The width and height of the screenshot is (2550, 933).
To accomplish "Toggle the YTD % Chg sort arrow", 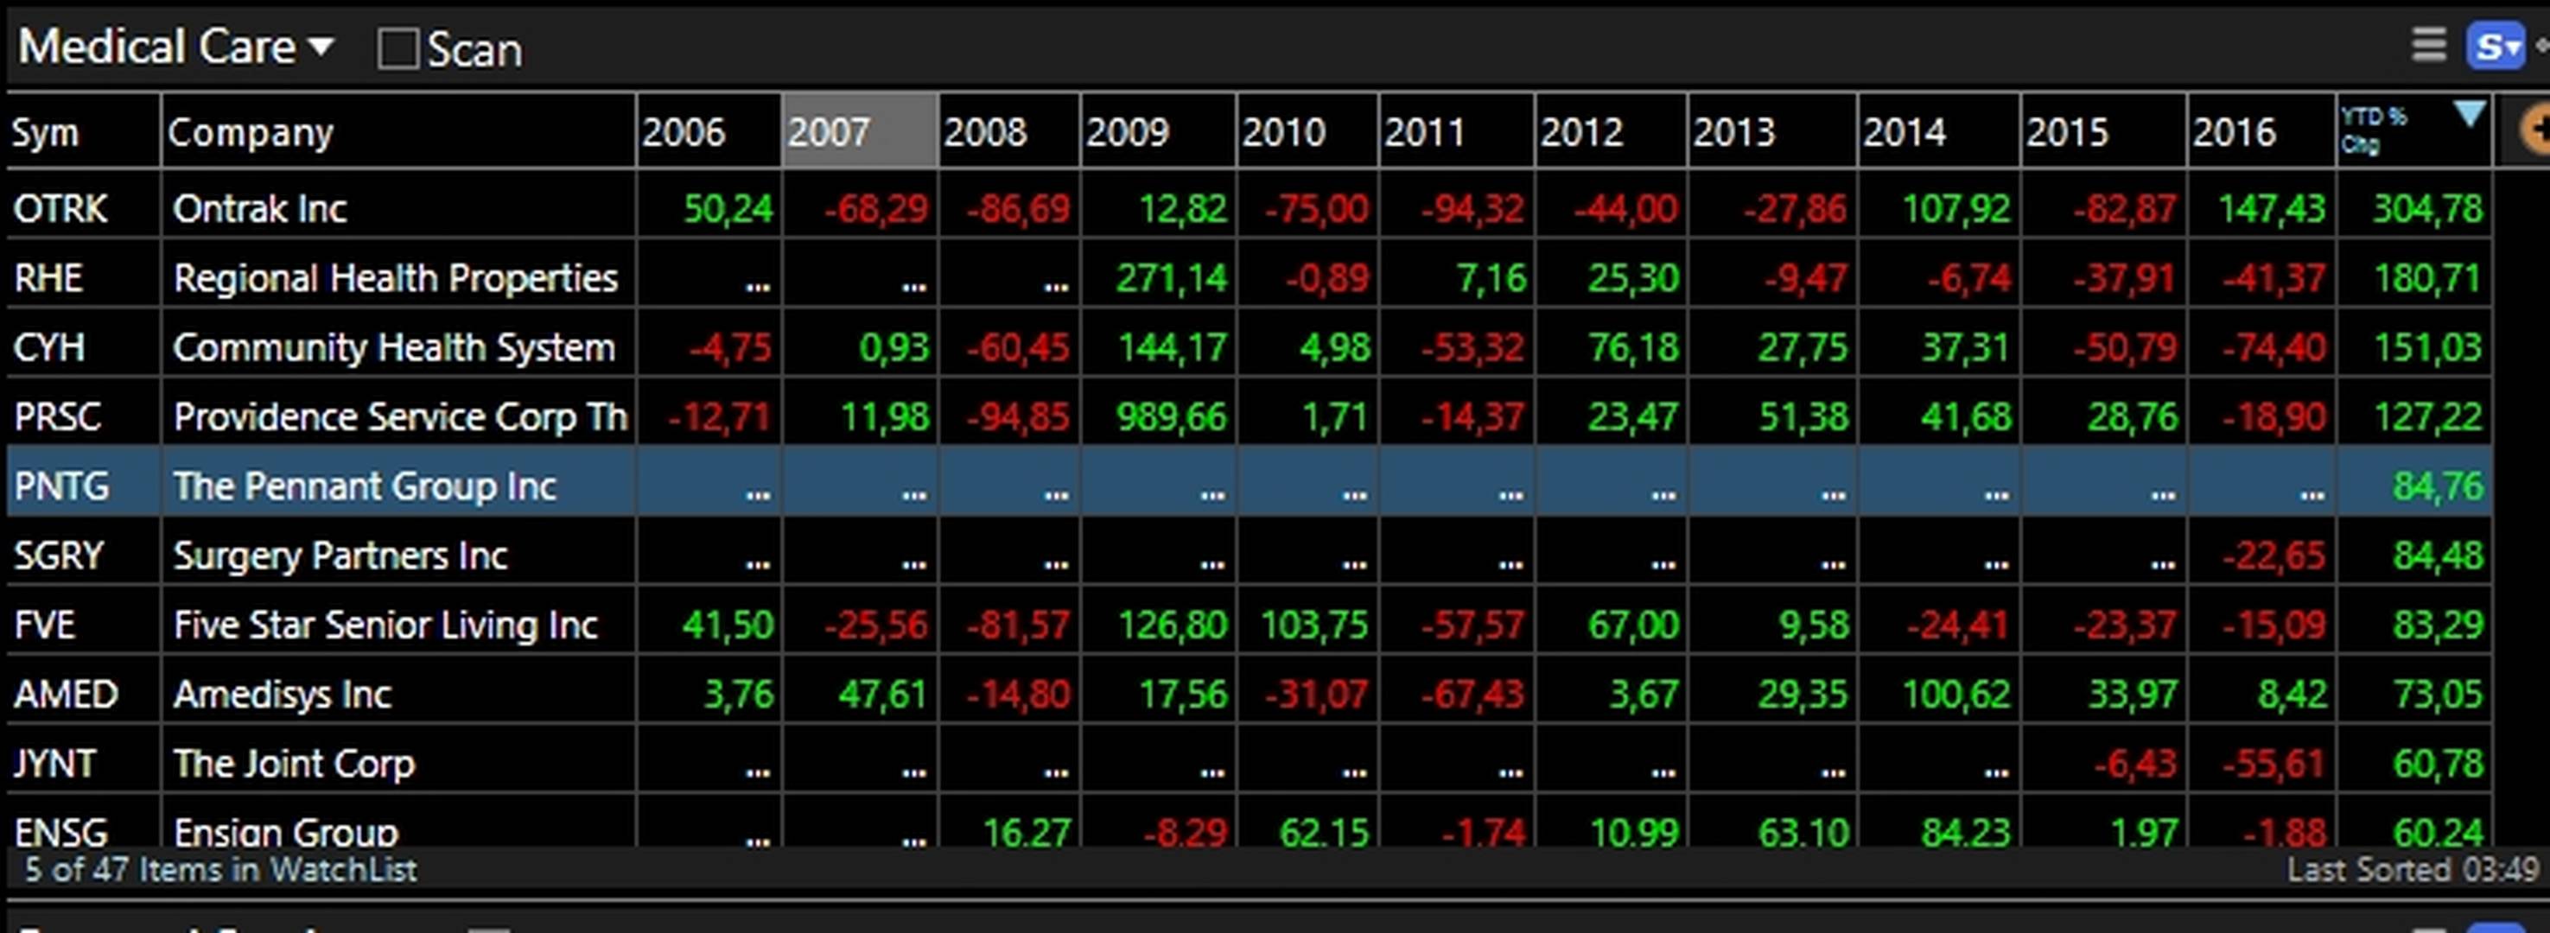I will [2469, 115].
